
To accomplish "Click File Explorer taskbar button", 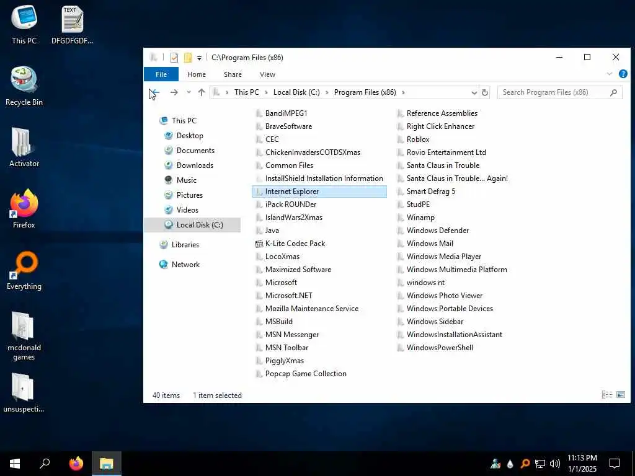I will point(107,464).
